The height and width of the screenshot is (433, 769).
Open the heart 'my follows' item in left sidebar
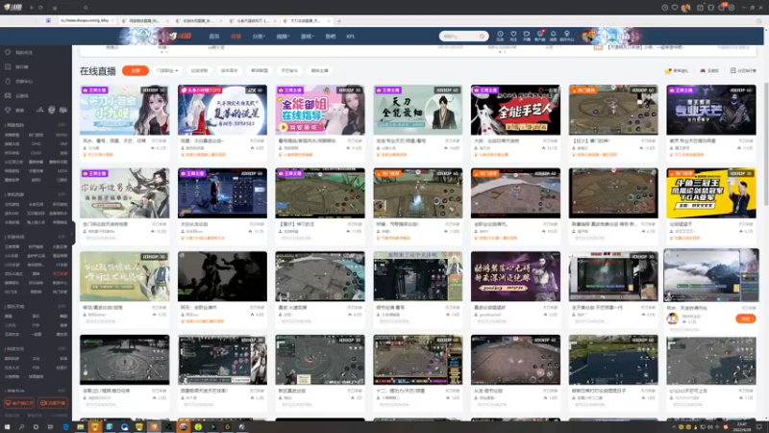click(x=18, y=53)
